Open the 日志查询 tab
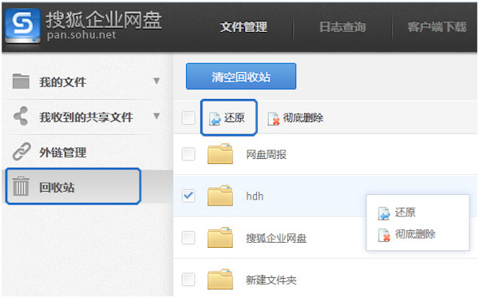The width and height of the screenshot is (479, 298). 342,27
